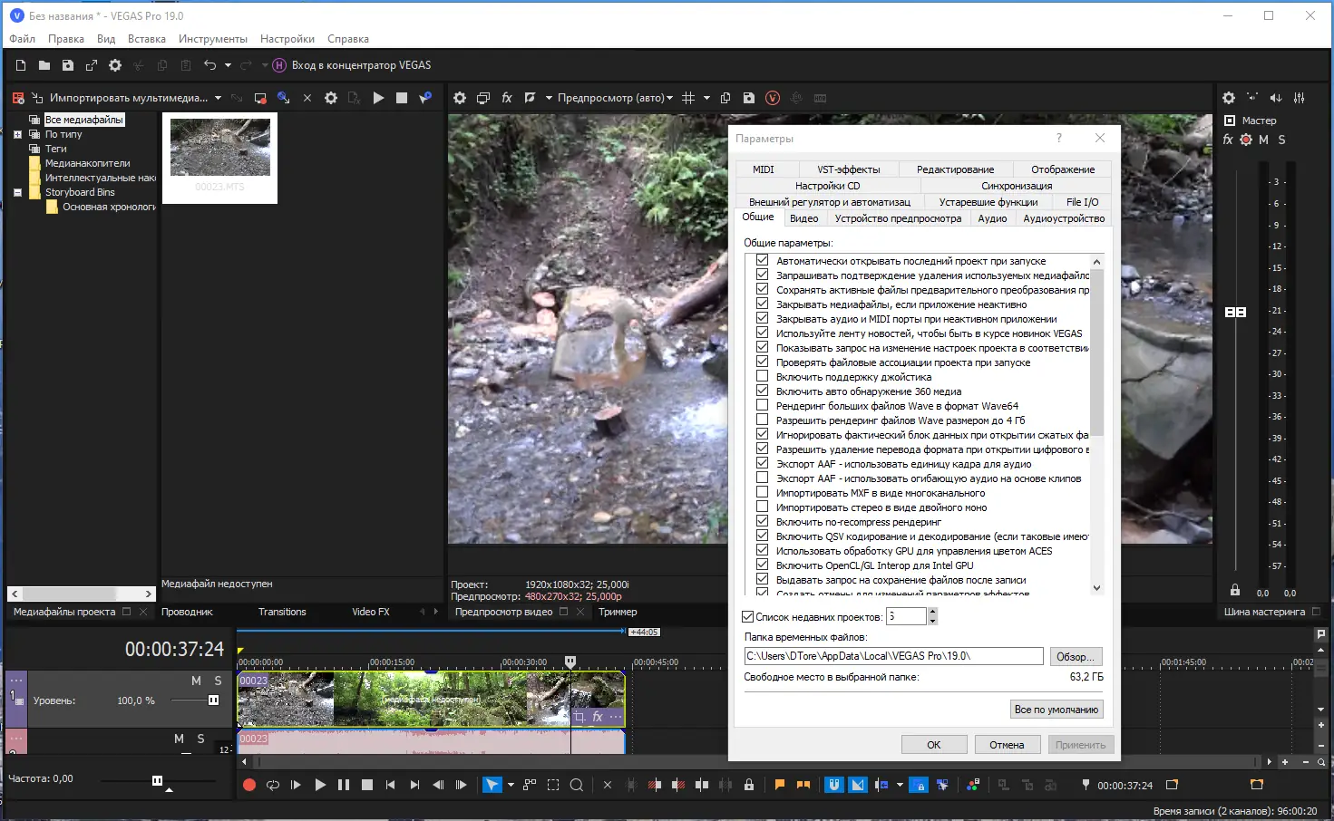Click the 'Обзор...' browse button

coord(1076,656)
